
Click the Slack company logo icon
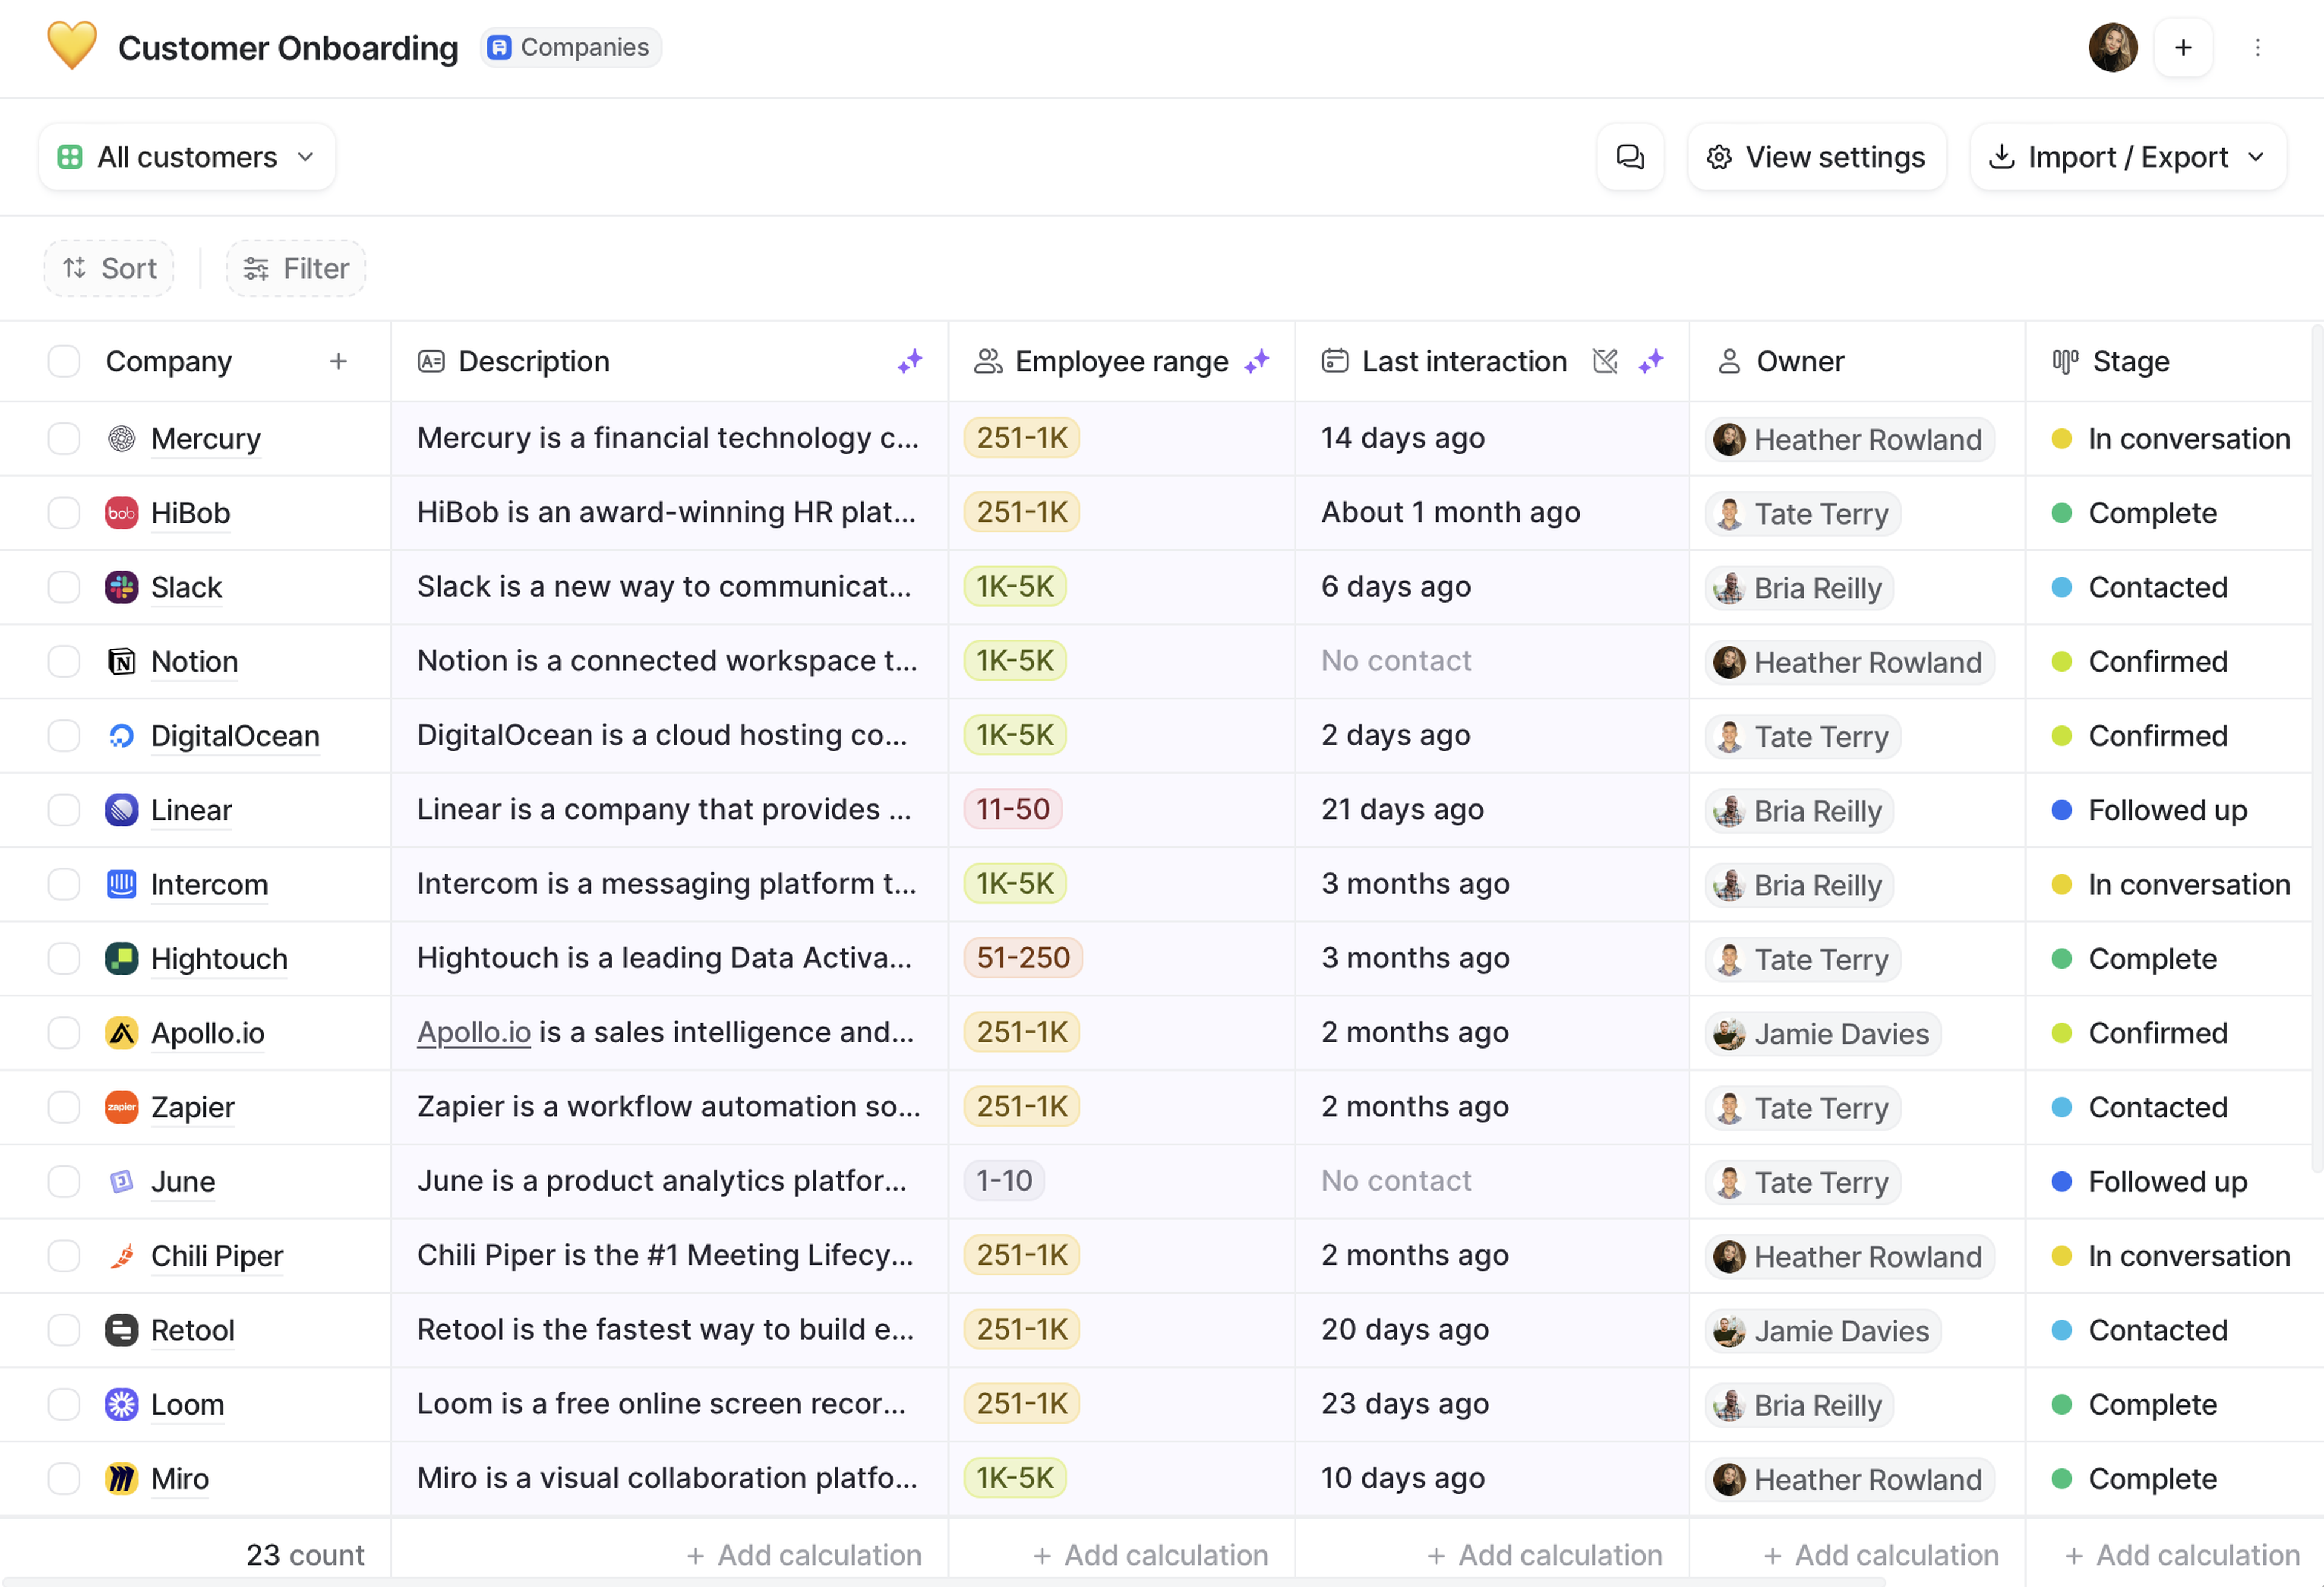pyautogui.click(x=121, y=587)
